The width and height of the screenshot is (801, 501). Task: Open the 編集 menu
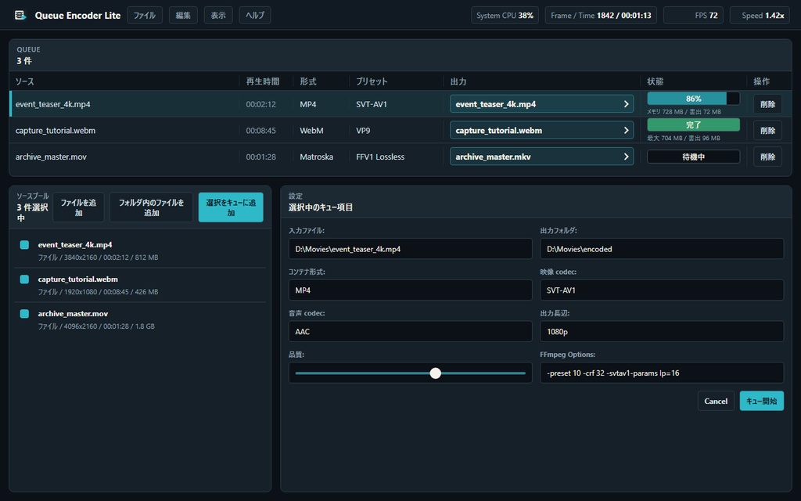183,16
